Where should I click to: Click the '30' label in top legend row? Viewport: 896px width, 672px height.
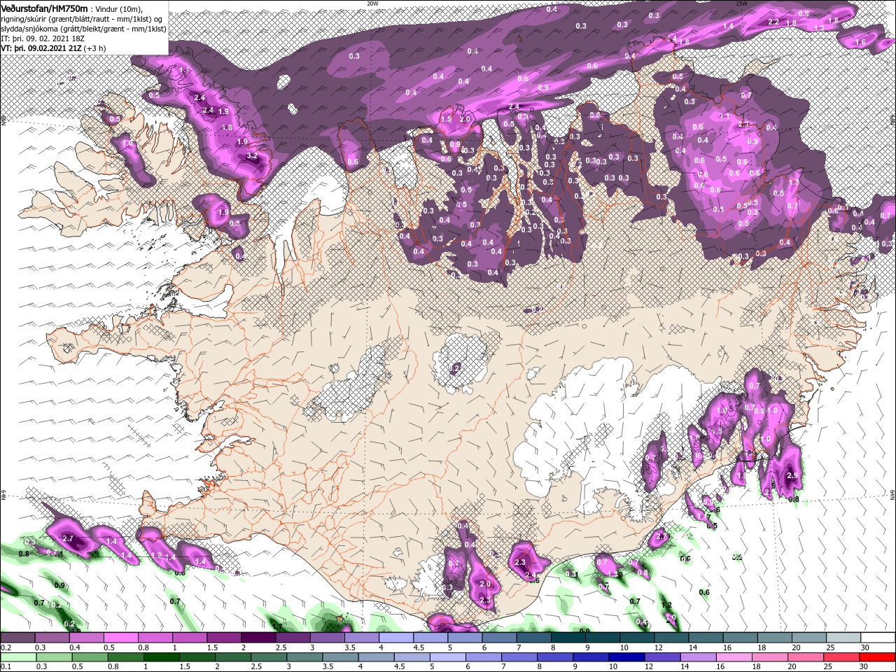point(865,647)
